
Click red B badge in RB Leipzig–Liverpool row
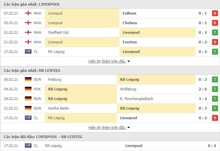coord(215,118)
